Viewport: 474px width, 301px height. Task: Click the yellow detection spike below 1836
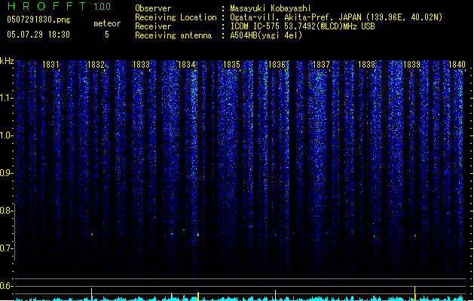click(275, 295)
